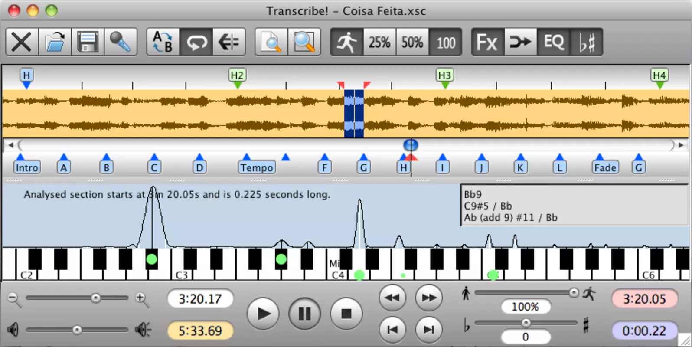Click the quiet speaker icon

click(x=13, y=330)
